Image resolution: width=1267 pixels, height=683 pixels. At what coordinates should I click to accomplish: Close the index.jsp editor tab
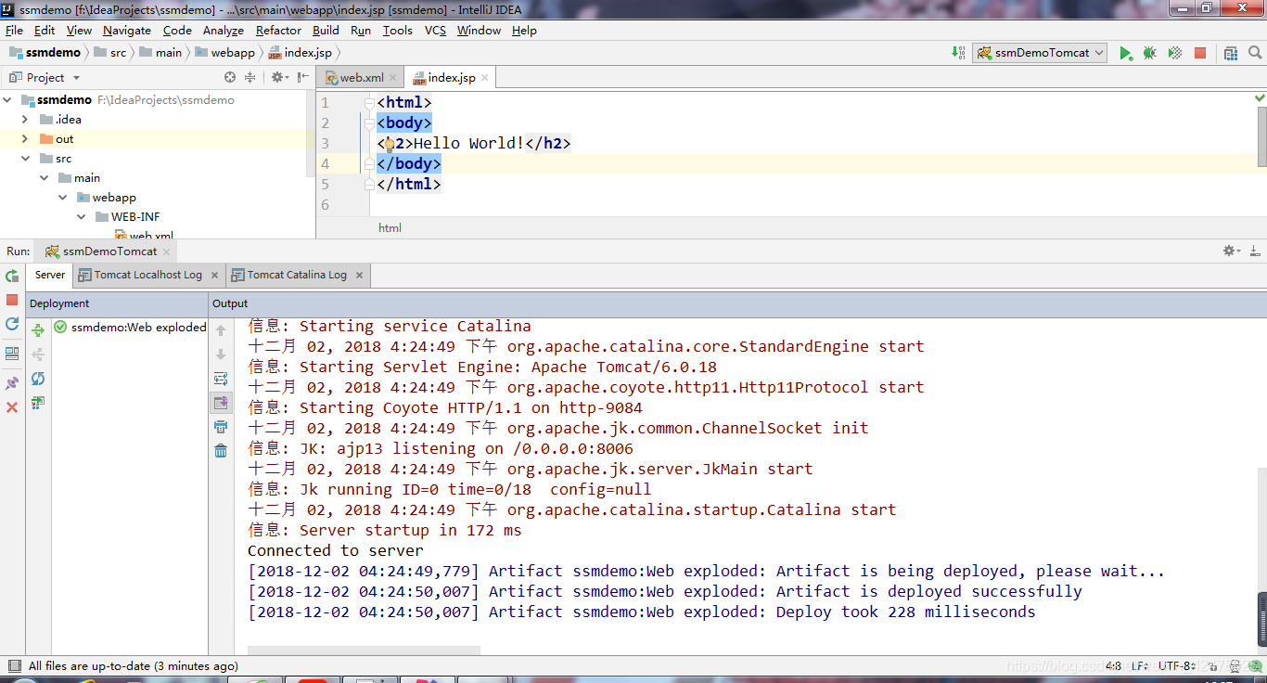(485, 78)
